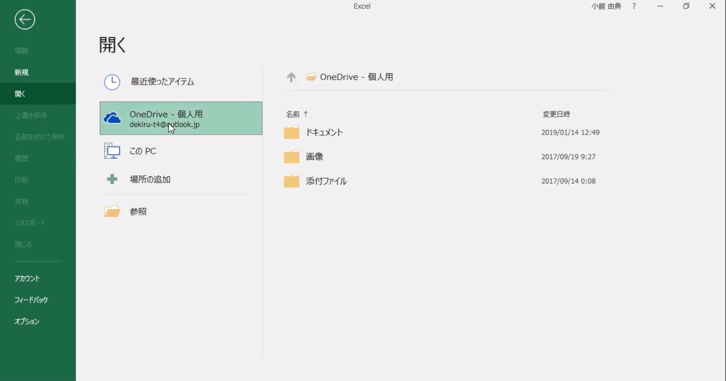Image resolution: width=726 pixels, height=381 pixels.
Task: Open アカウント settings page
Action: click(x=38, y=279)
